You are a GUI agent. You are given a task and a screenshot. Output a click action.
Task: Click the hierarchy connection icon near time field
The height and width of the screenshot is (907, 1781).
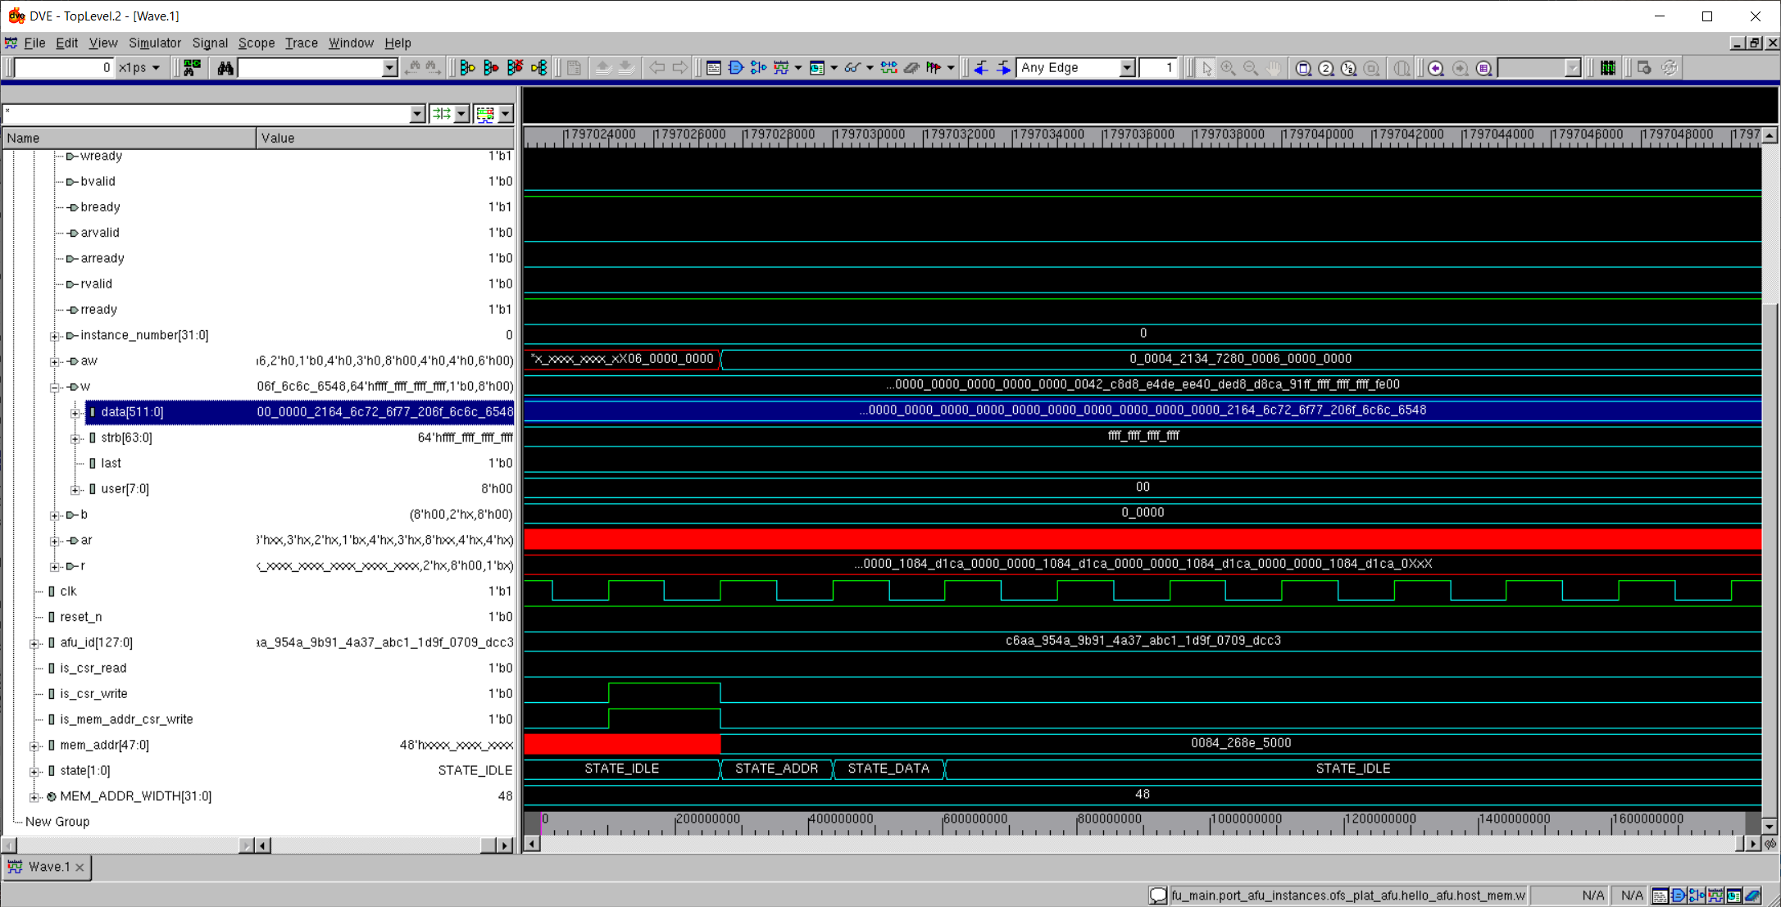193,68
